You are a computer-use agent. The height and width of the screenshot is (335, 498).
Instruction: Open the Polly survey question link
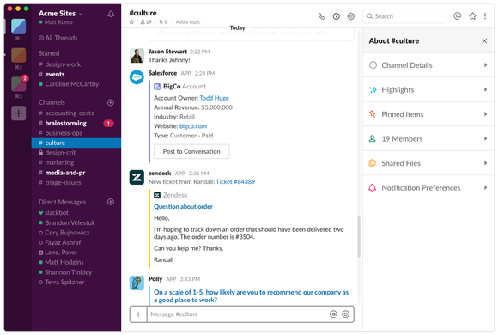pyautogui.click(x=251, y=295)
